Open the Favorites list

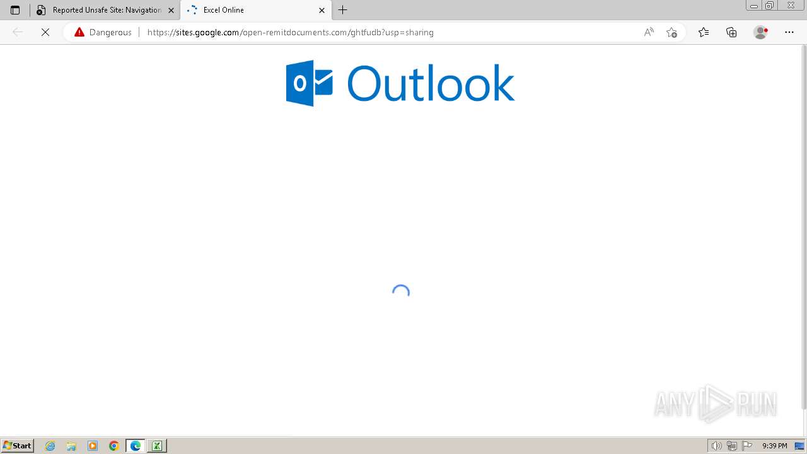coord(704,32)
